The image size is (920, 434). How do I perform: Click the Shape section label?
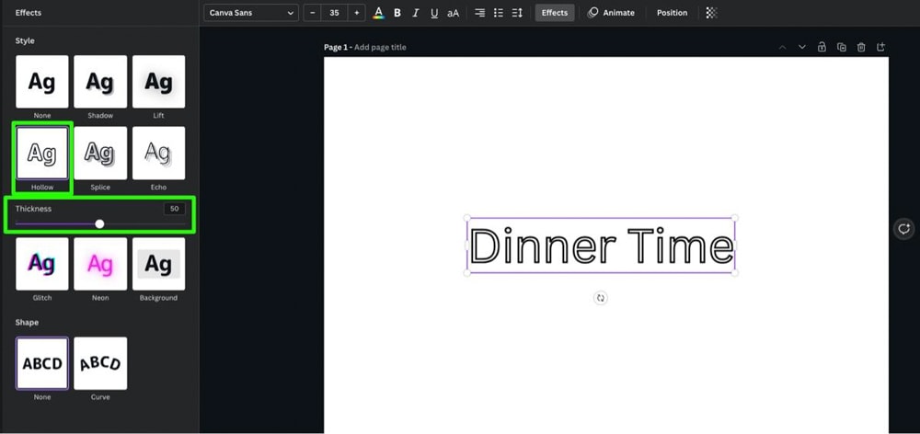tap(27, 322)
